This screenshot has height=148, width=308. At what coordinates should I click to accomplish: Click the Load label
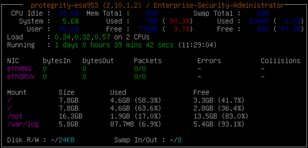[x=15, y=37]
